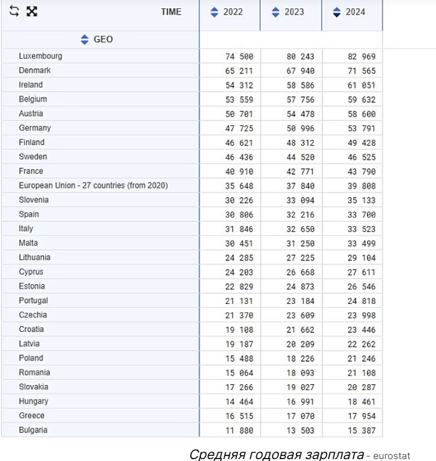Viewport: 436px width, 461px height.
Task: Select the Luxembourg row label
Action: click(41, 56)
